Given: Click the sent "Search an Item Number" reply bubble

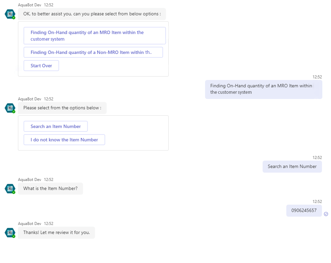Looking at the screenshot, I should click(292, 166).
